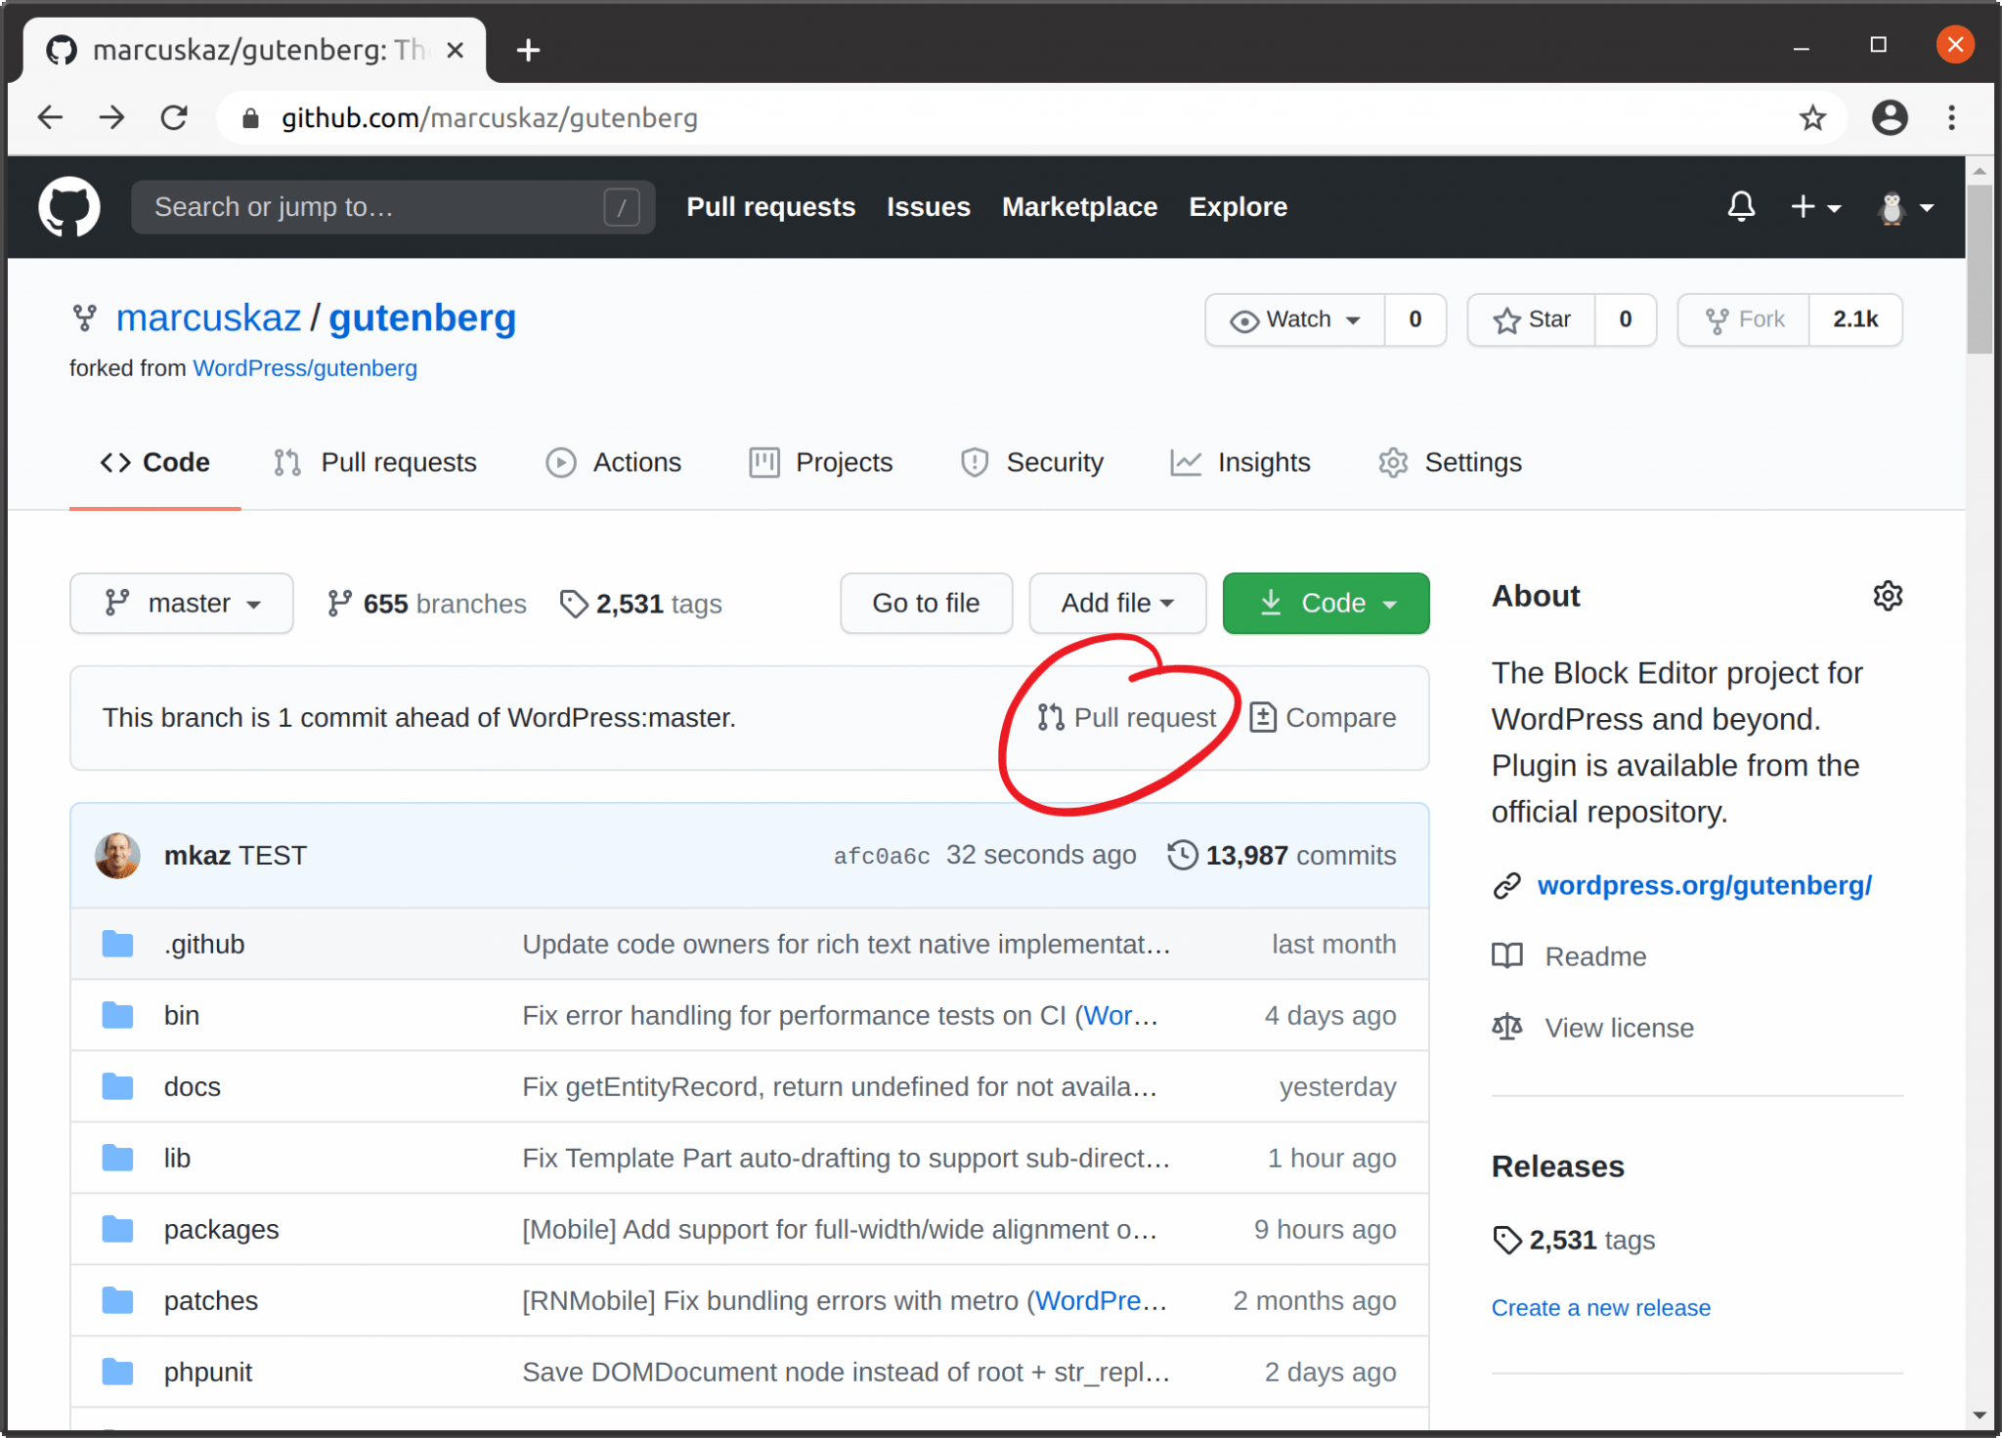
Task: Open the Watch dropdown
Action: (1295, 319)
